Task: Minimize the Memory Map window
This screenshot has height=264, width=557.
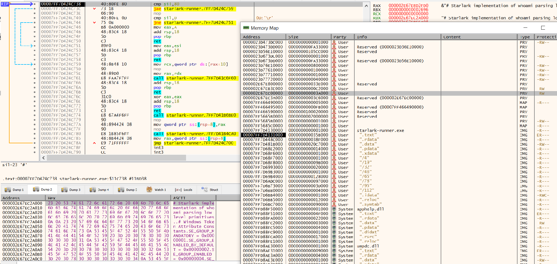Action: tap(525, 28)
